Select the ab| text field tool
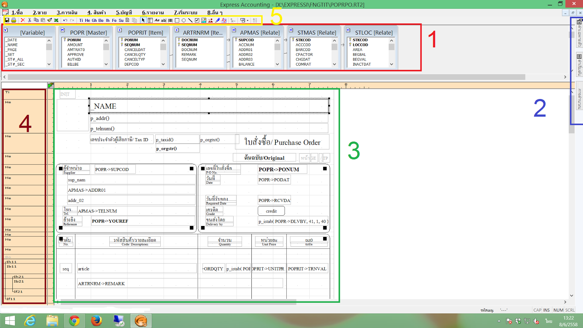 (163, 20)
